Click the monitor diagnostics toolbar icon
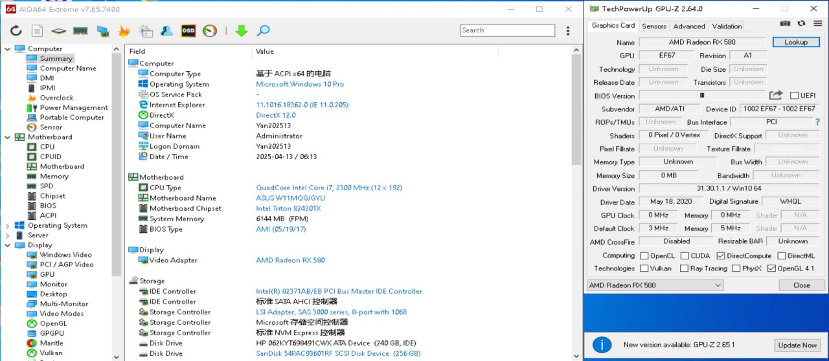 102,30
